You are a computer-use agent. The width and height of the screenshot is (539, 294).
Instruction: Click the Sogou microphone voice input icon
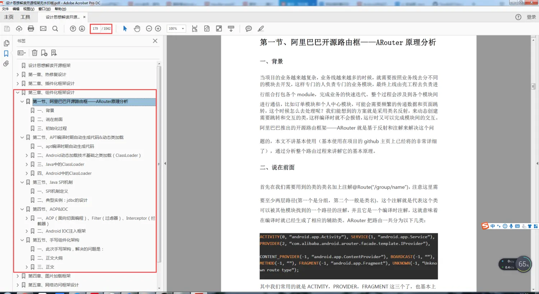coord(511,226)
